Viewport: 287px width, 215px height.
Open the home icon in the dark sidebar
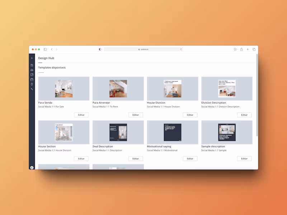tap(32, 65)
